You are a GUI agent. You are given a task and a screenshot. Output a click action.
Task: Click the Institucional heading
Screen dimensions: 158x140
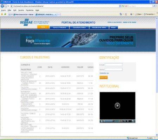point(109,86)
